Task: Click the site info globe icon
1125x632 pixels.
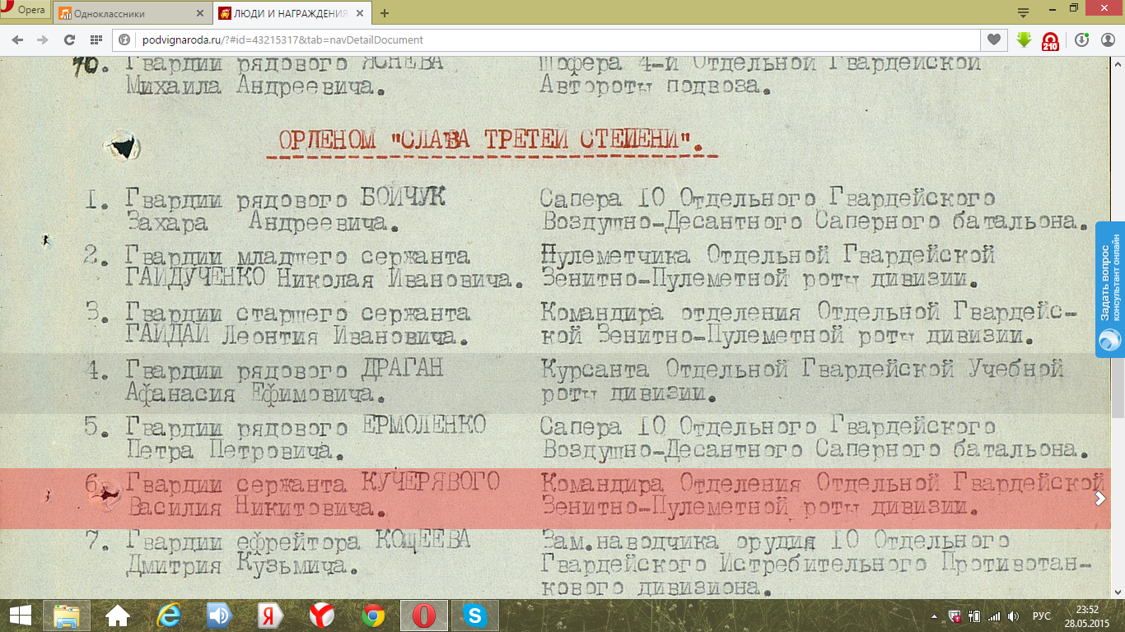Action: [125, 39]
